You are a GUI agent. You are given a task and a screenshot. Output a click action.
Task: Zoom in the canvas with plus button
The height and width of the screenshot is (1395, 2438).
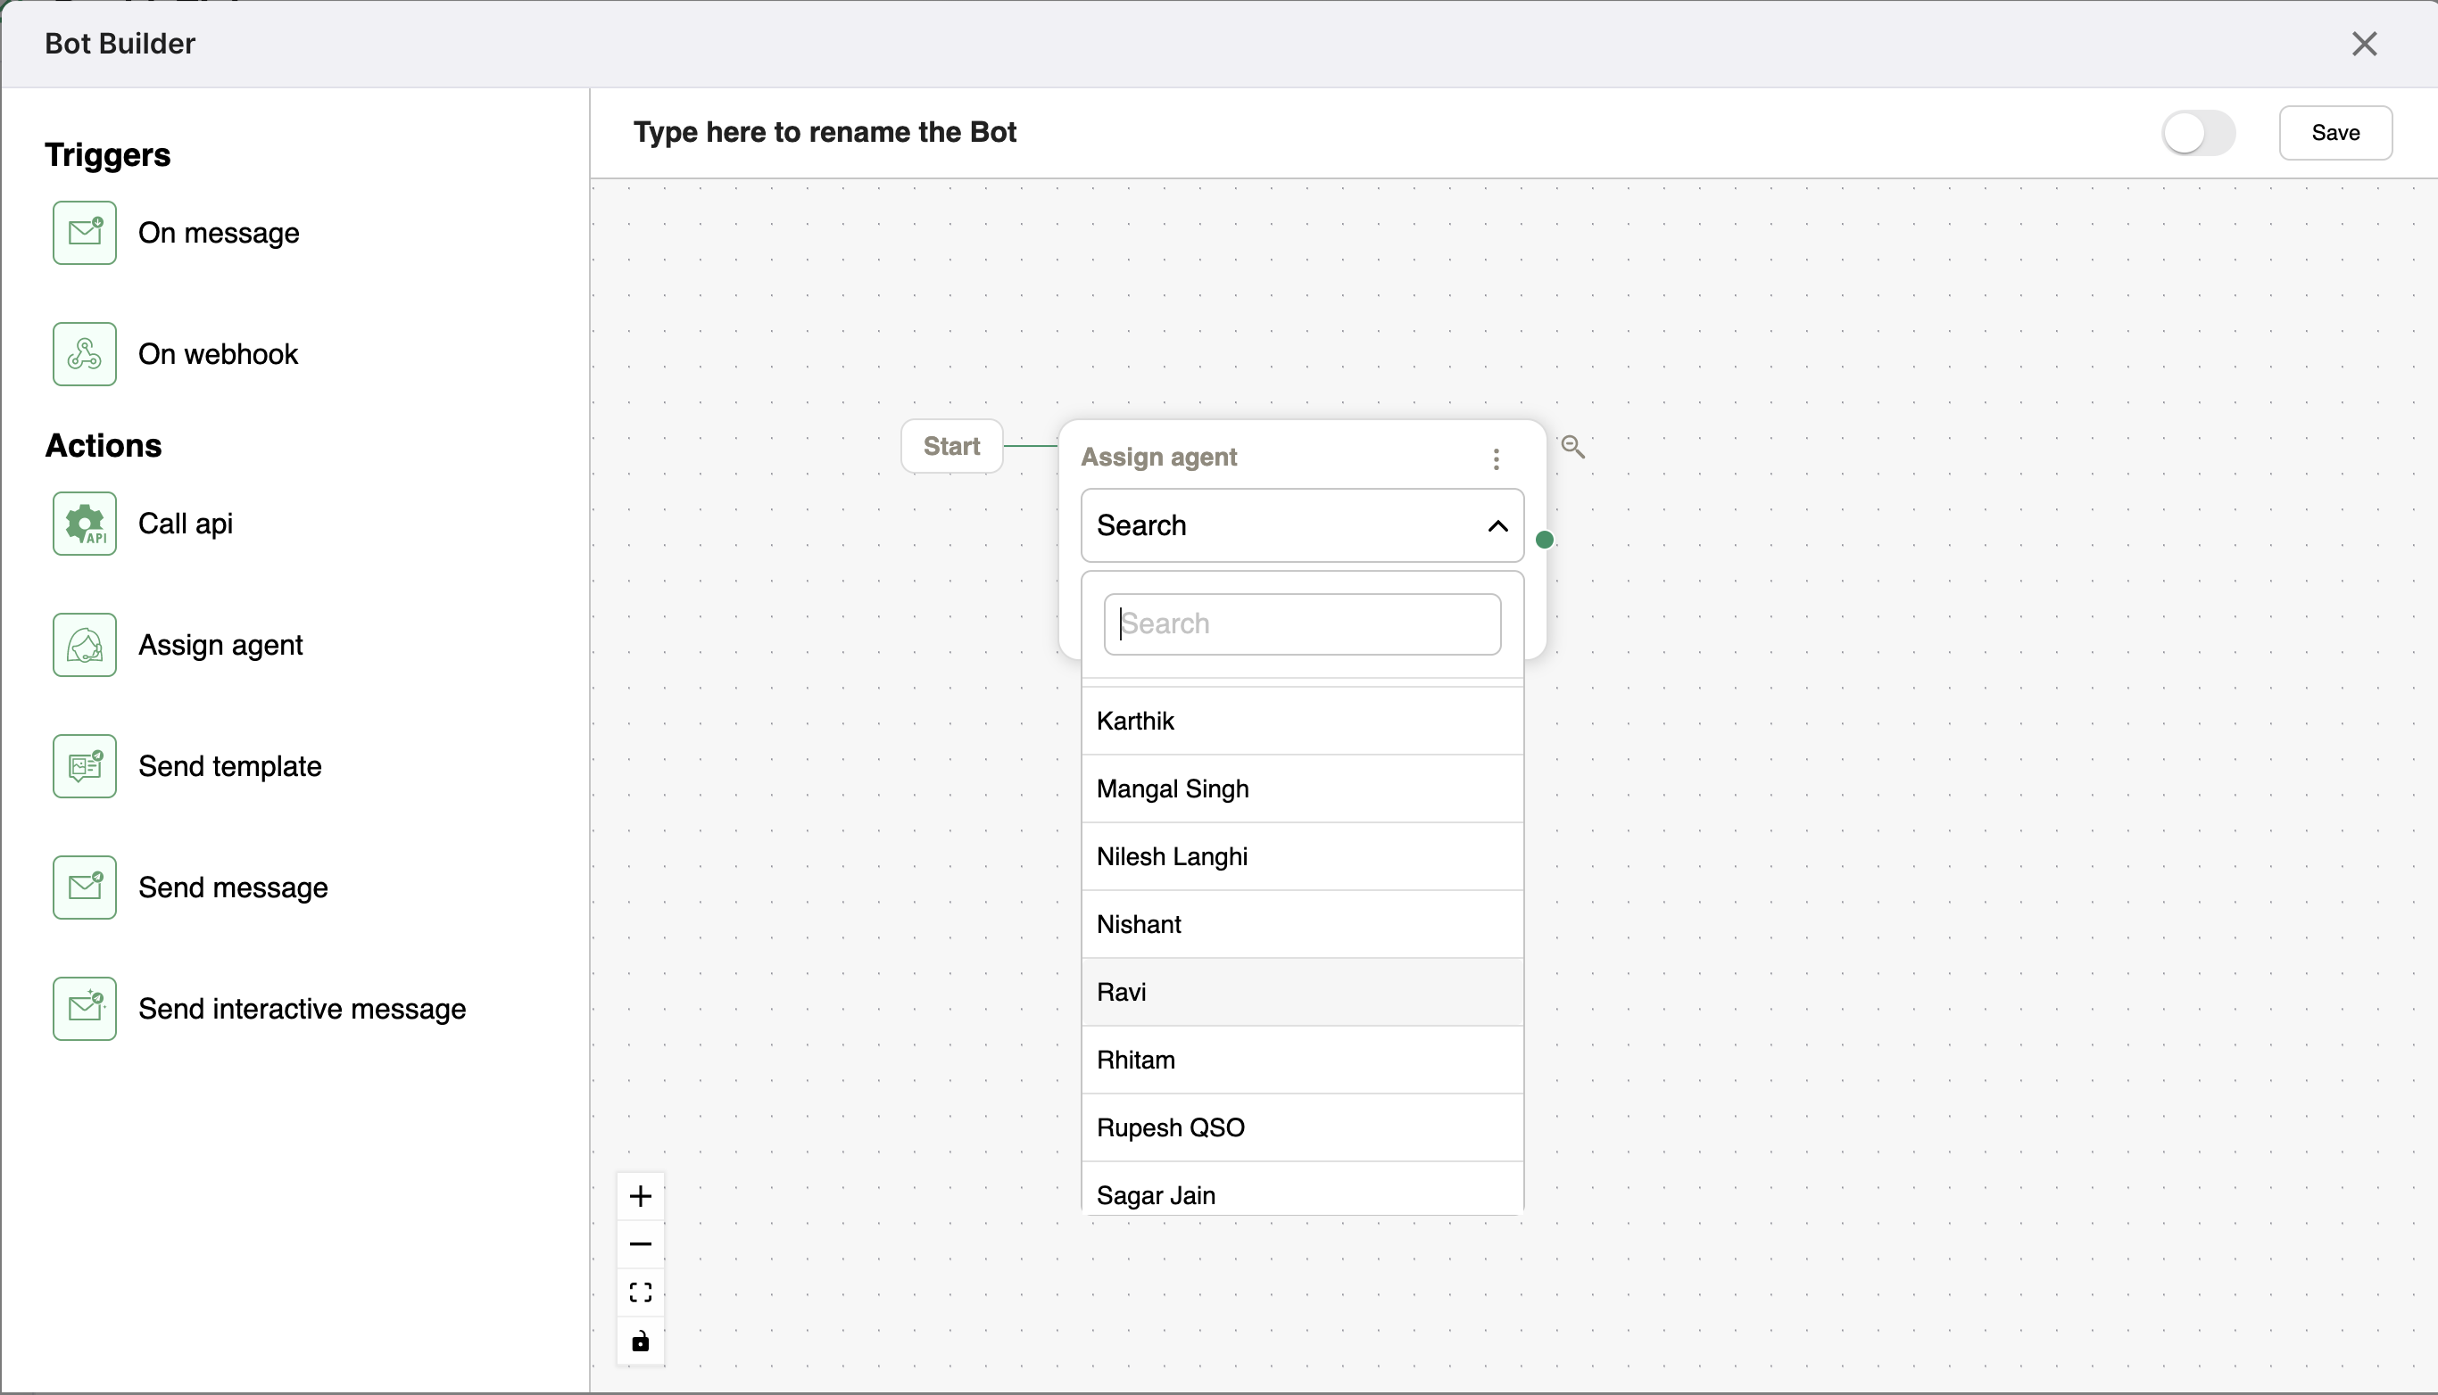640,1196
